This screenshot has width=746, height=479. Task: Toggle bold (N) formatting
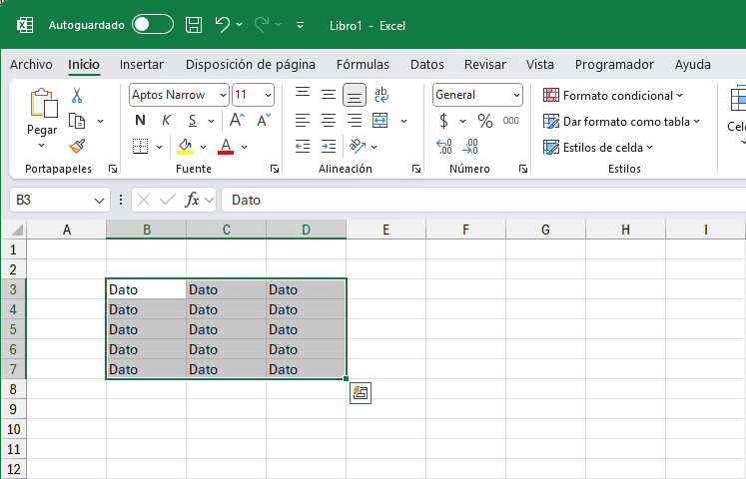click(x=140, y=120)
